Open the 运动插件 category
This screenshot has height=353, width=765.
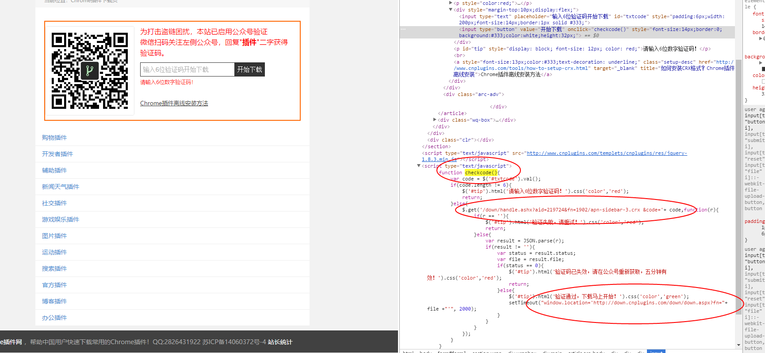[54, 252]
